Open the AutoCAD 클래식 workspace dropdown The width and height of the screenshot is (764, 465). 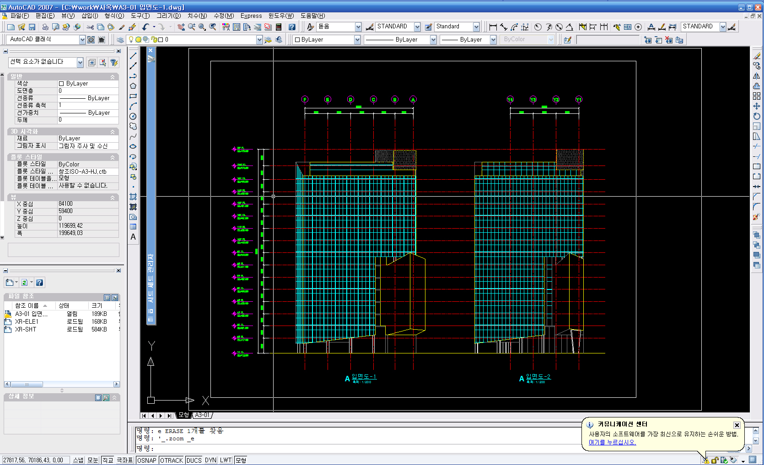tap(82, 40)
